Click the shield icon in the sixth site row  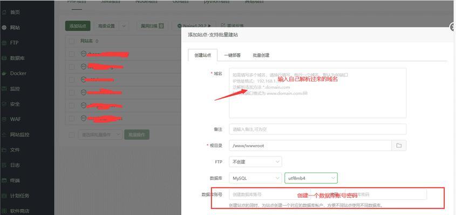pyautogui.click(x=84, y=118)
